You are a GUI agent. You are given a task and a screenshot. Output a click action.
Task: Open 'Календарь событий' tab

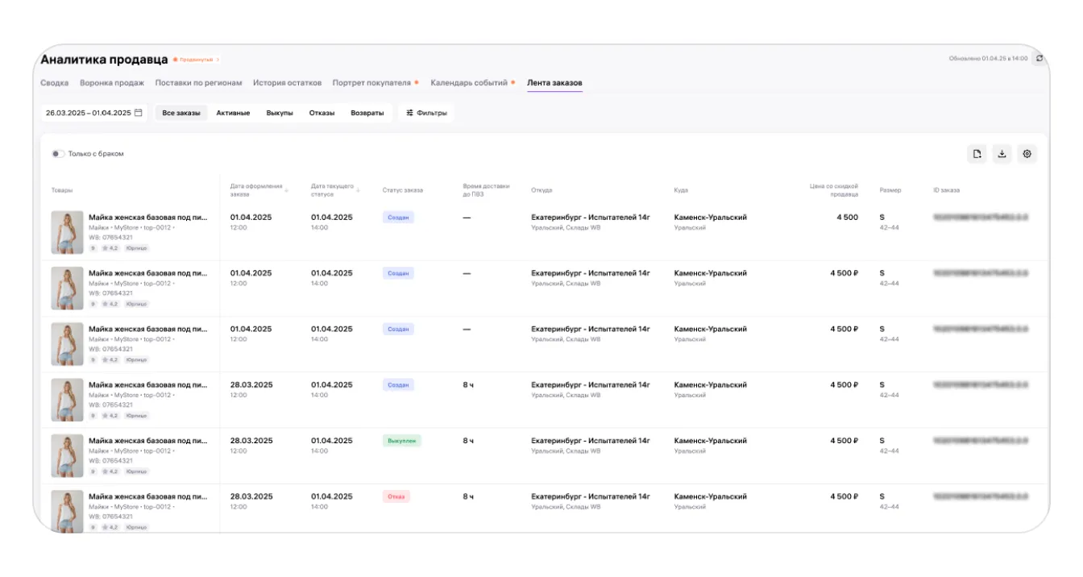click(x=469, y=83)
